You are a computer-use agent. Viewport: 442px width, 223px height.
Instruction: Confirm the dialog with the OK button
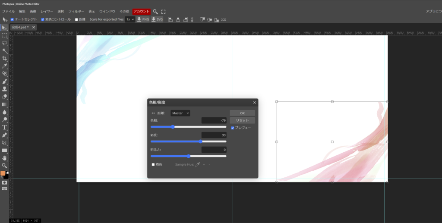click(x=242, y=113)
